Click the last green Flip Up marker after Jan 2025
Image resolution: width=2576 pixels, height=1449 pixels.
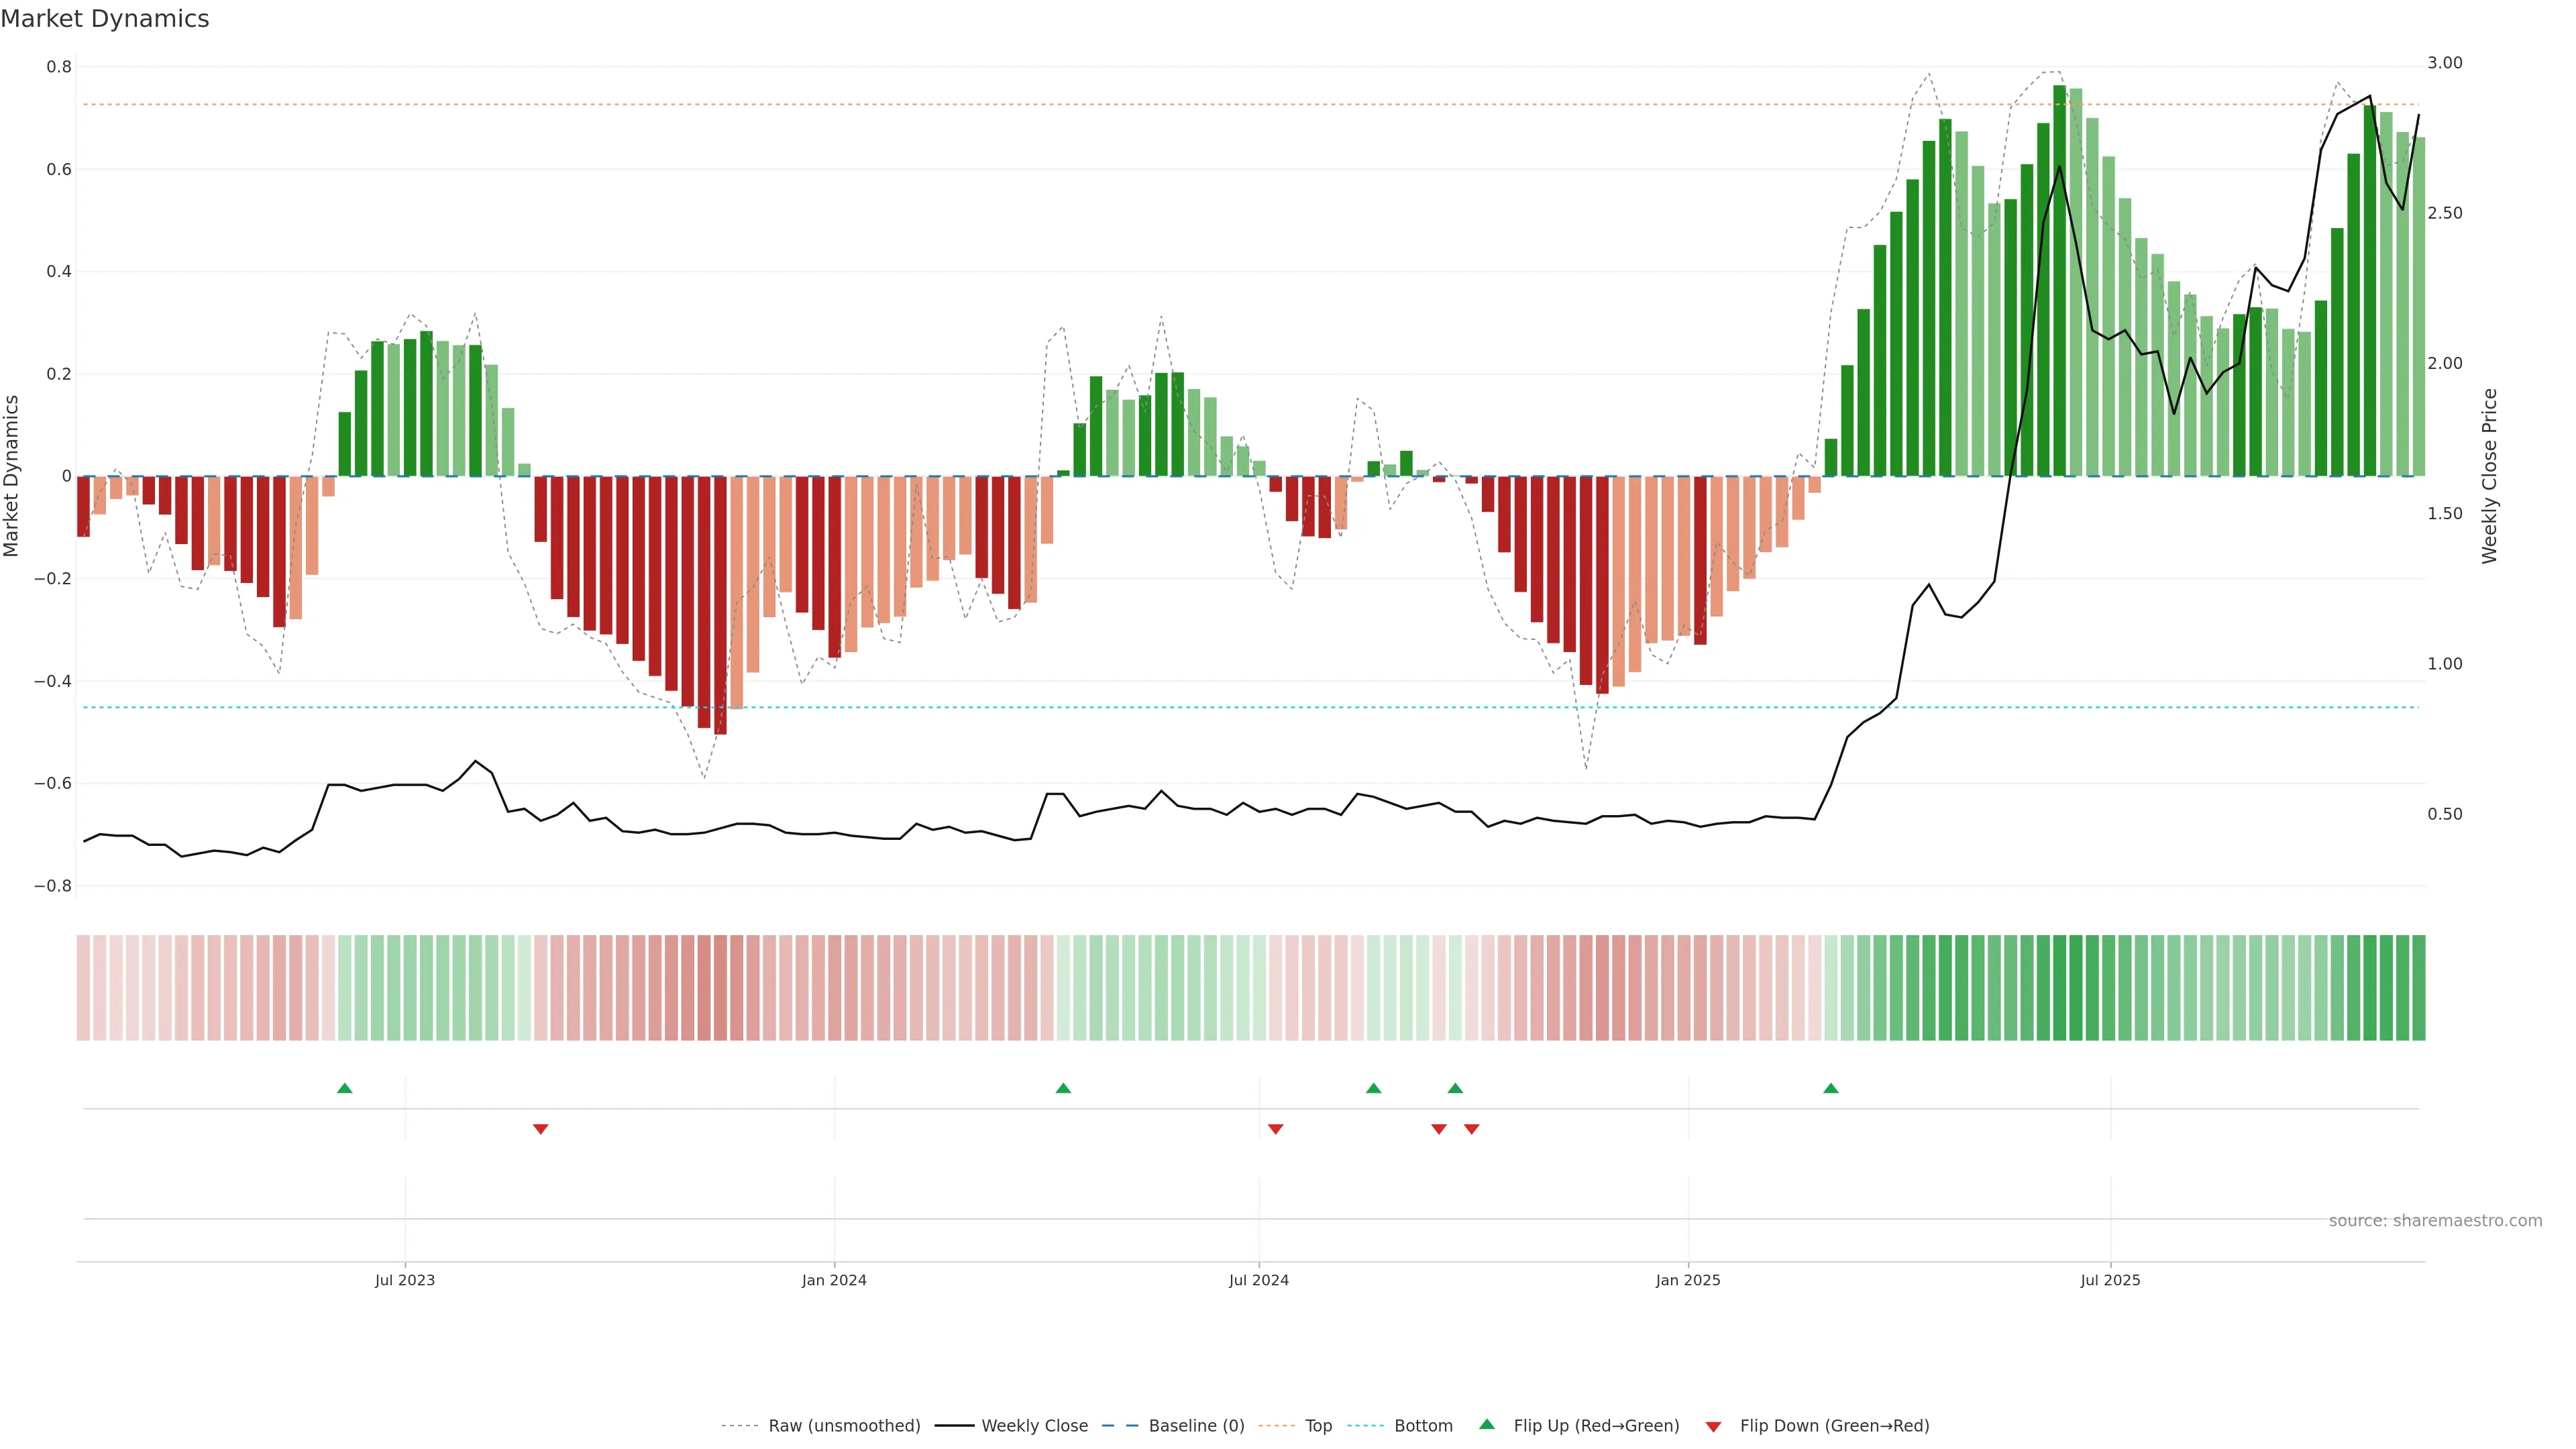pos(1831,1088)
